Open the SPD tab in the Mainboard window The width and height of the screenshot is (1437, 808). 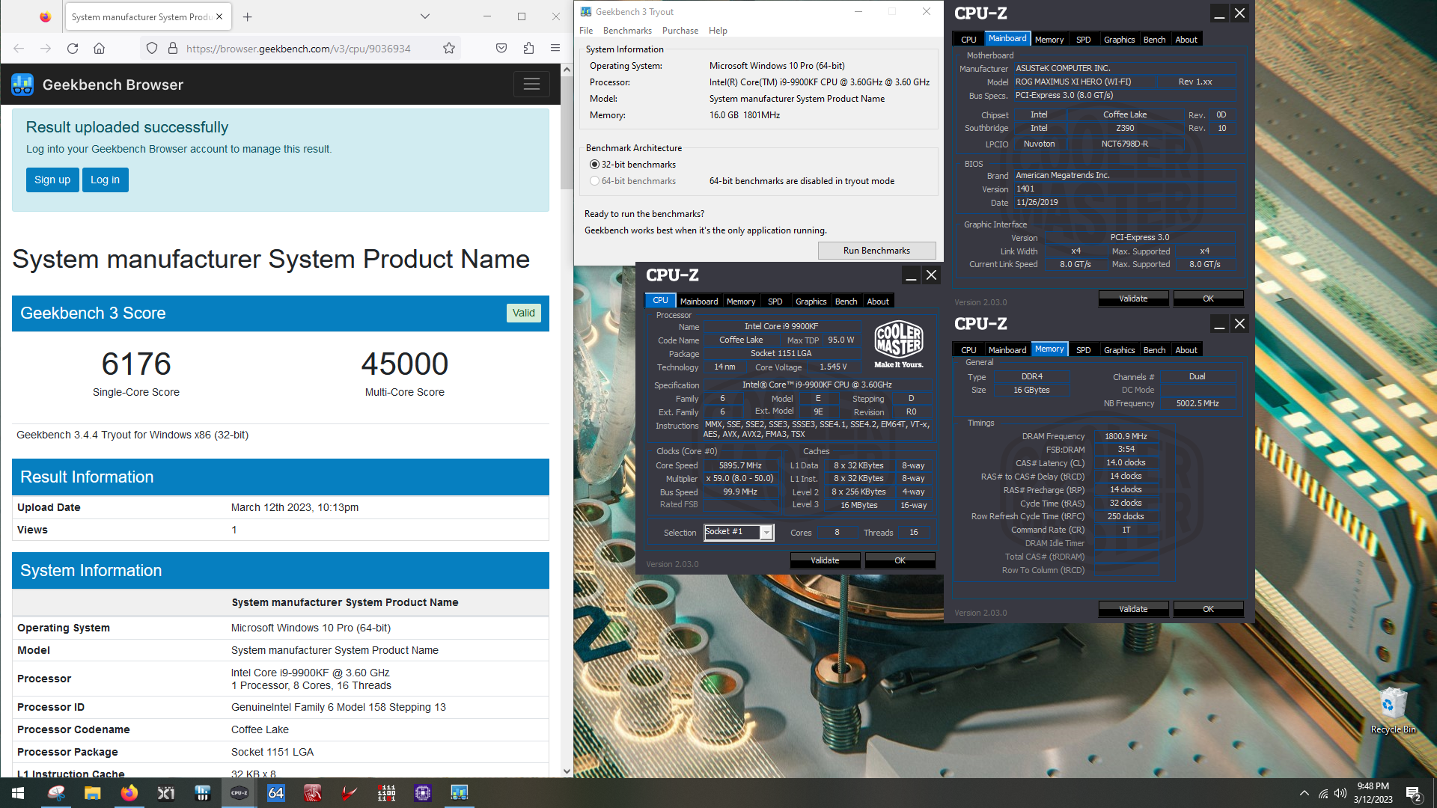pyautogui.click(x=1083, y=40)
